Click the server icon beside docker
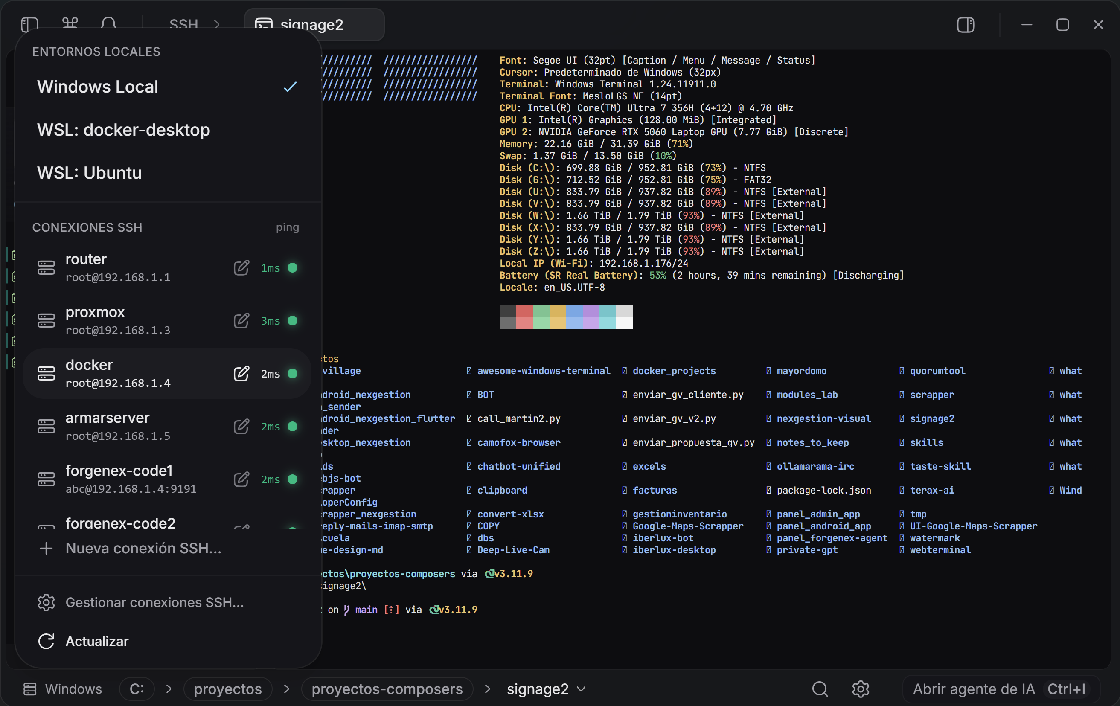1120x706 pixels. (x=46, y=373)
